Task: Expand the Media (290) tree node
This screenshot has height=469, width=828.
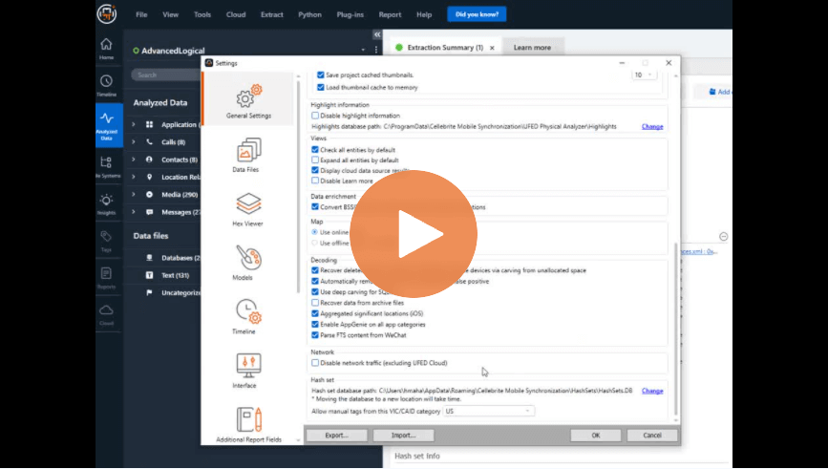Action: click(134, 194)
